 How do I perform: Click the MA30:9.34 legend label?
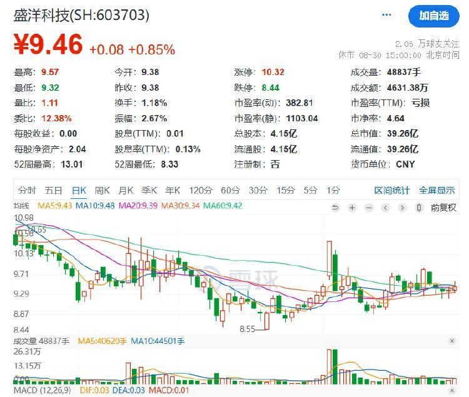[180, 206]
